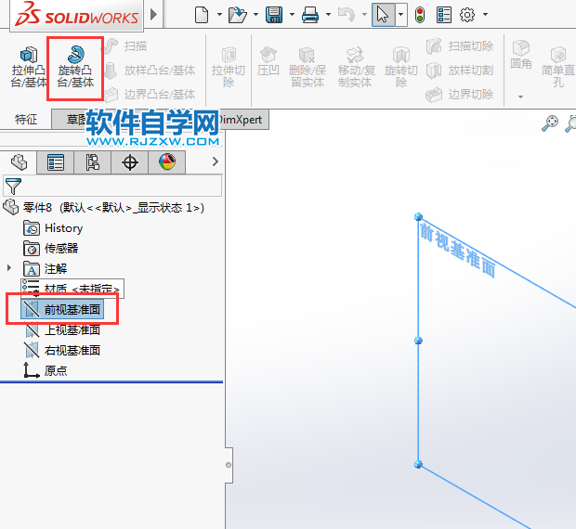The height and width of the screenshot is (529, 576).
Task: Open the PropertyManager tab
Action: pos(56,162)
